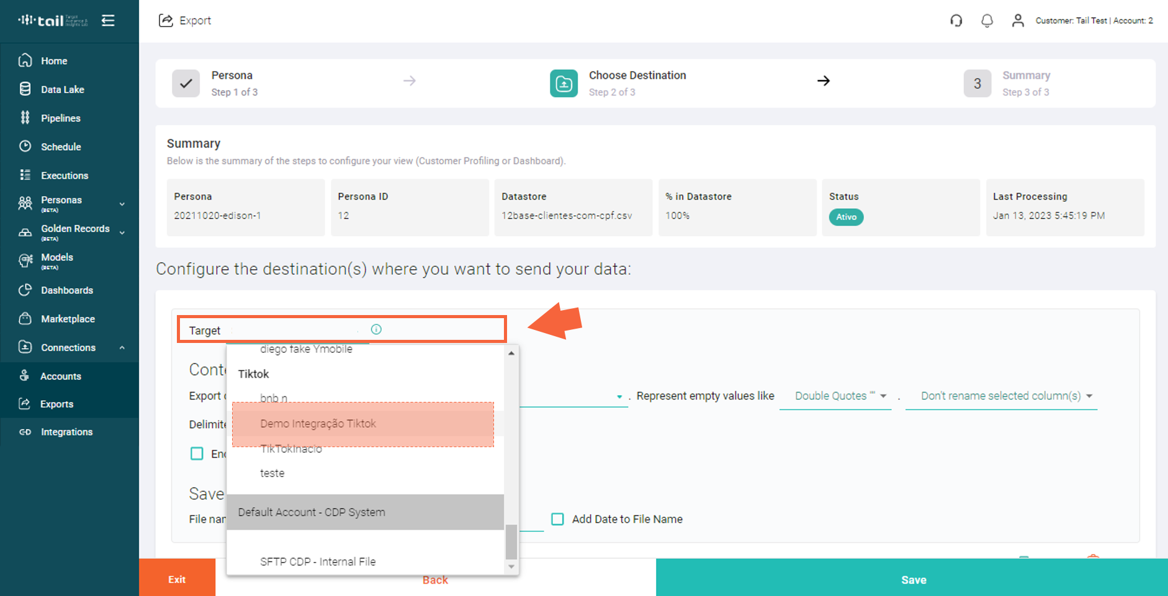Select 'diego fake Ymobile' option

pyautogui.click(x=306, y=349)
